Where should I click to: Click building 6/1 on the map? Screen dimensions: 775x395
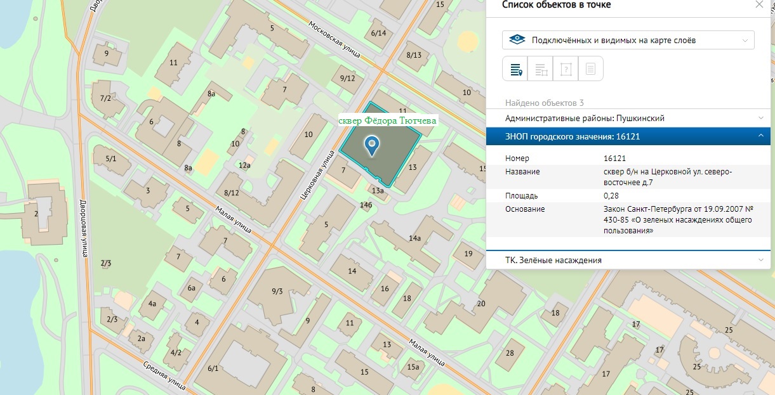click(x=213, y=368)
